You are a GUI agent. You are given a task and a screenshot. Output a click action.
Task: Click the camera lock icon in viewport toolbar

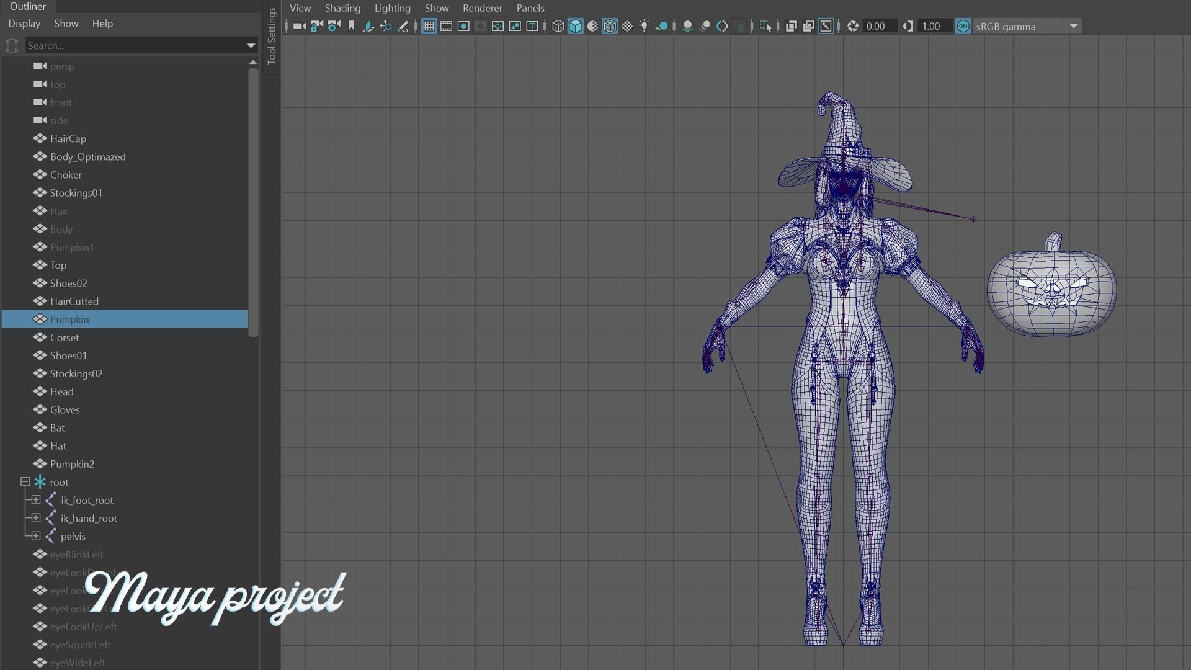coord(316,26)
